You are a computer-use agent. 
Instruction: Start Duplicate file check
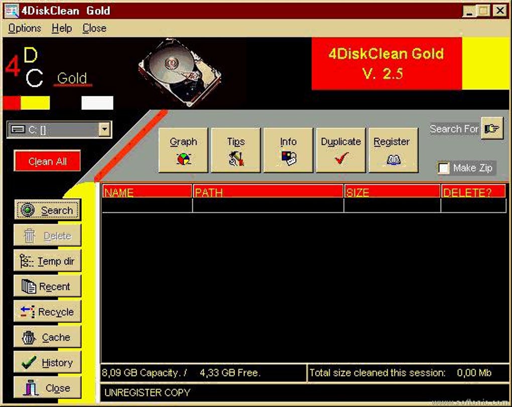pyautogui.click(x=340, y=150)
